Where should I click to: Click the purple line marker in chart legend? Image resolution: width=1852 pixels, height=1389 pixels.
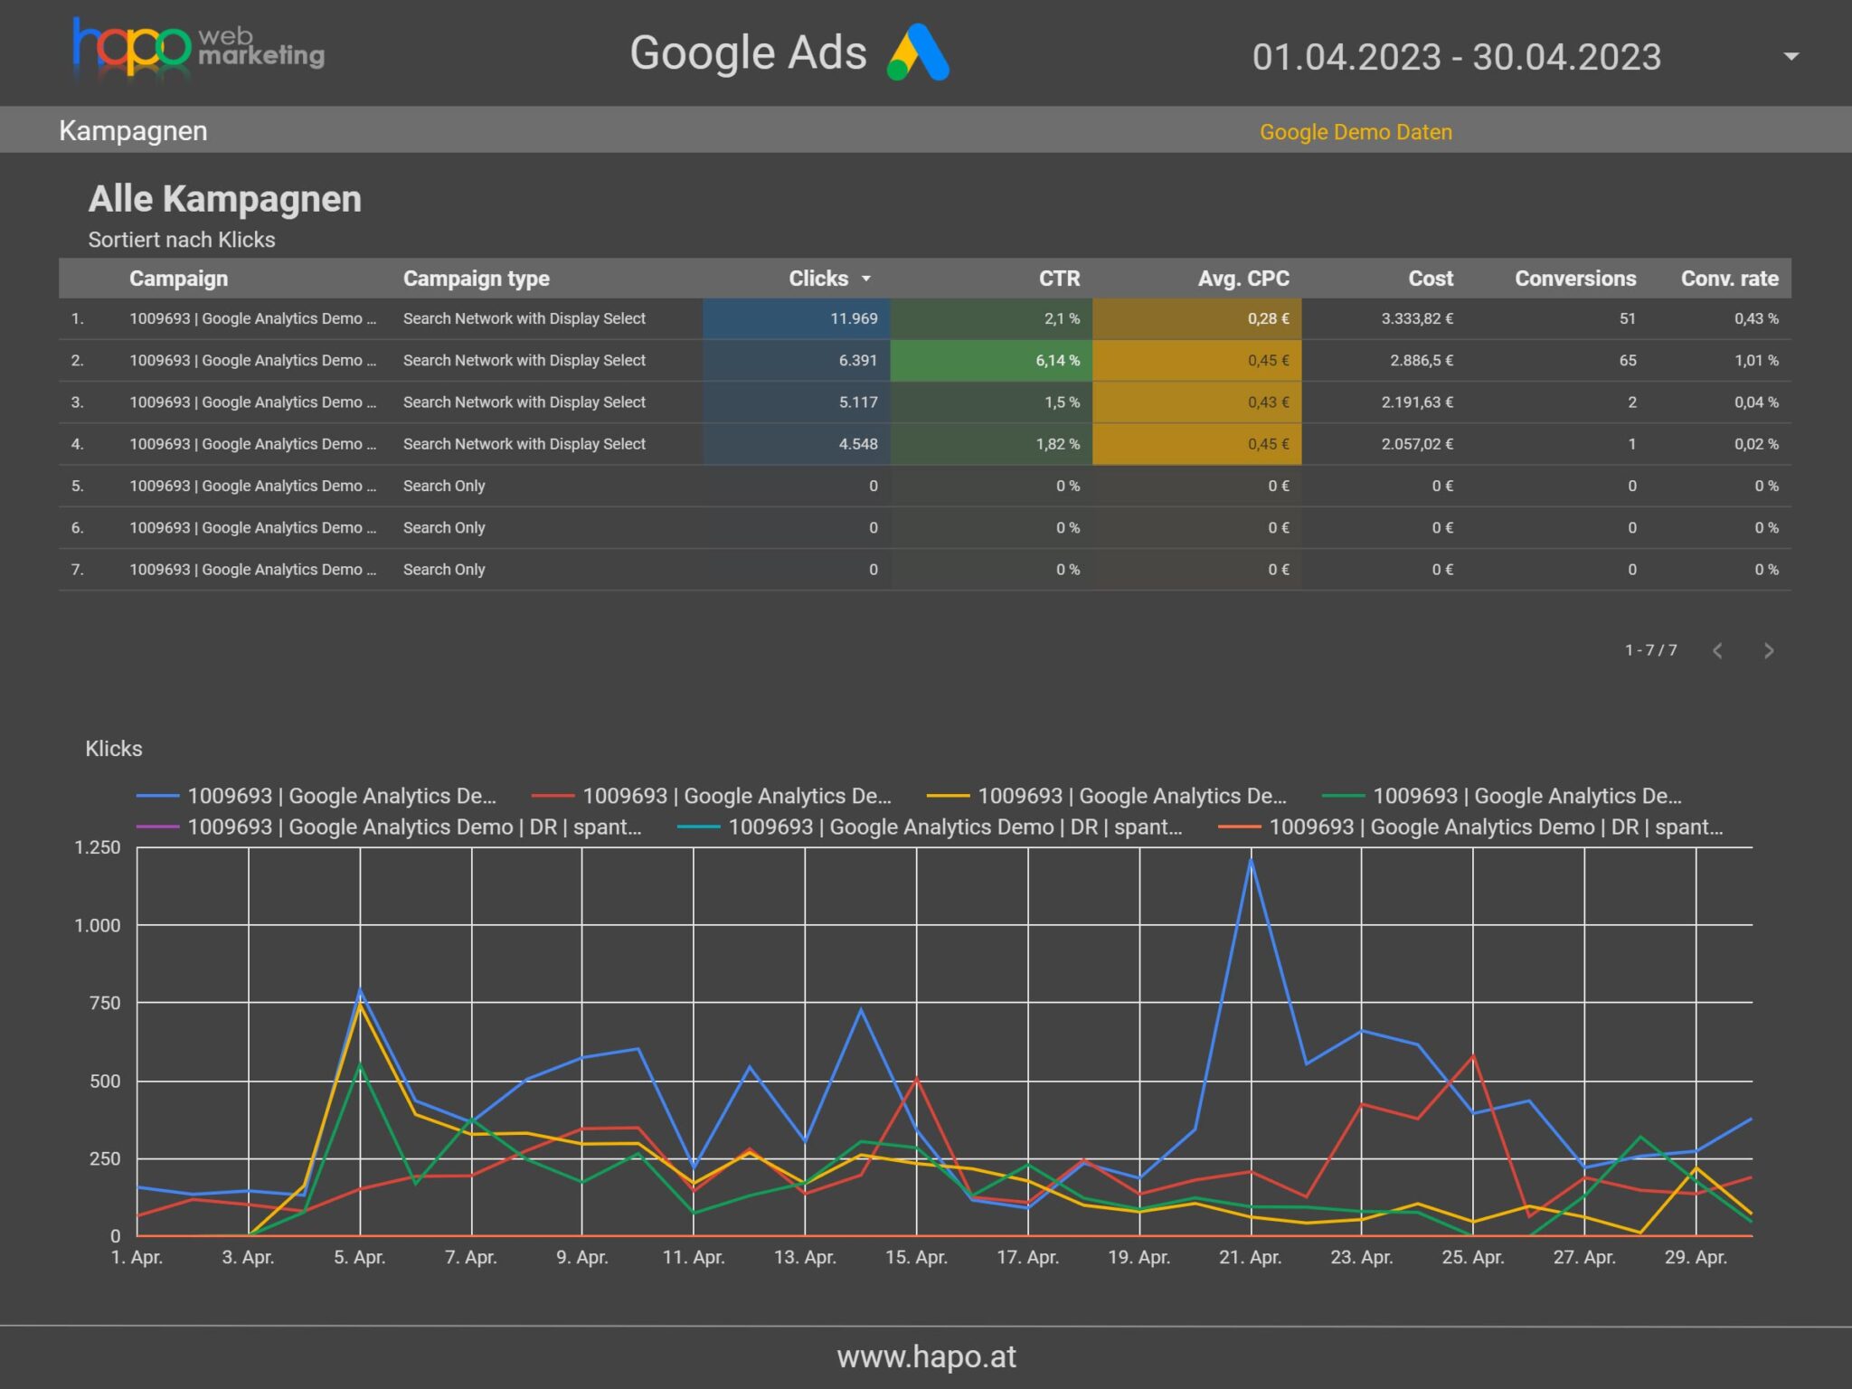click(x=156, y=826)
